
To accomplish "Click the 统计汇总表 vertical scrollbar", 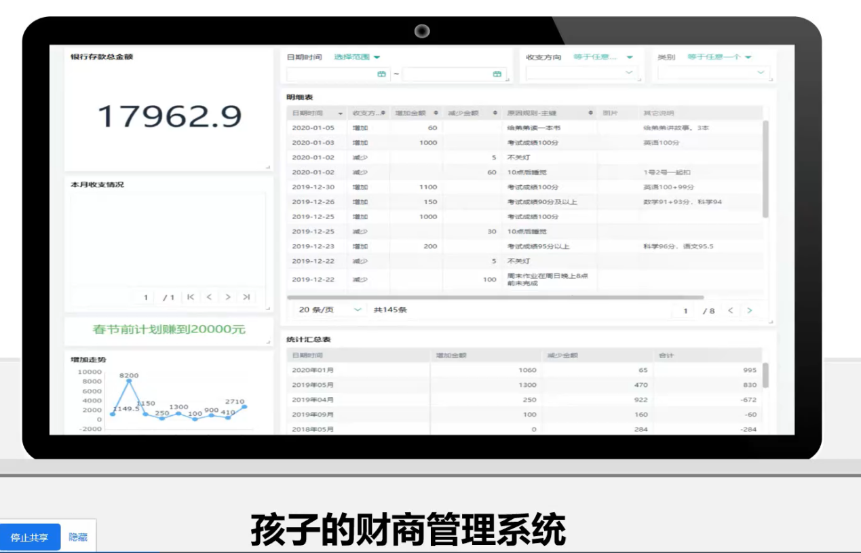I will pyautogui.click(x=766, y=375).
